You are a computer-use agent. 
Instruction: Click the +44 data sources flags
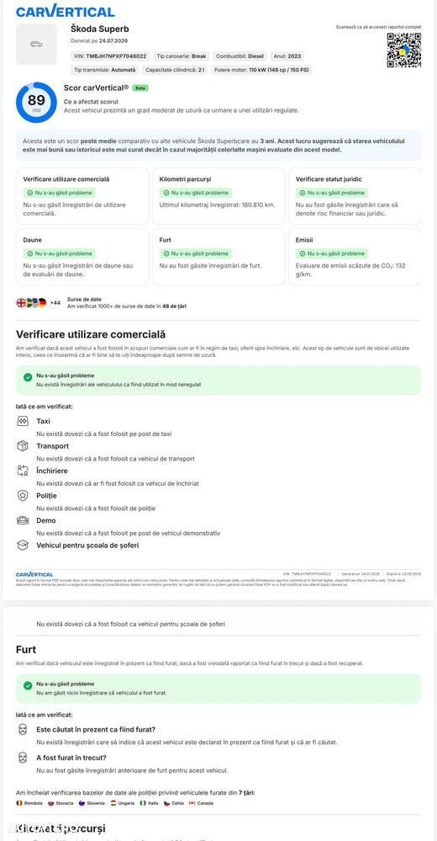click(x=39, y=303)
